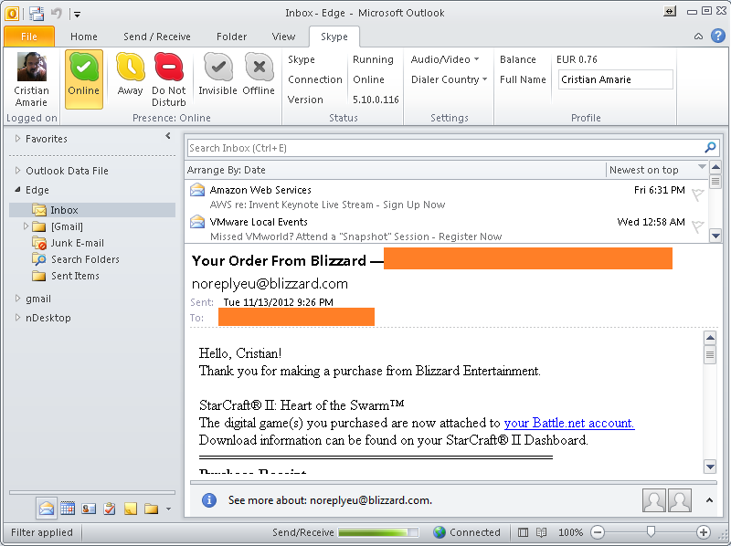Switch to Mail view icon
This screenshot has height=546, width=731.
click(x=47, y=509)
